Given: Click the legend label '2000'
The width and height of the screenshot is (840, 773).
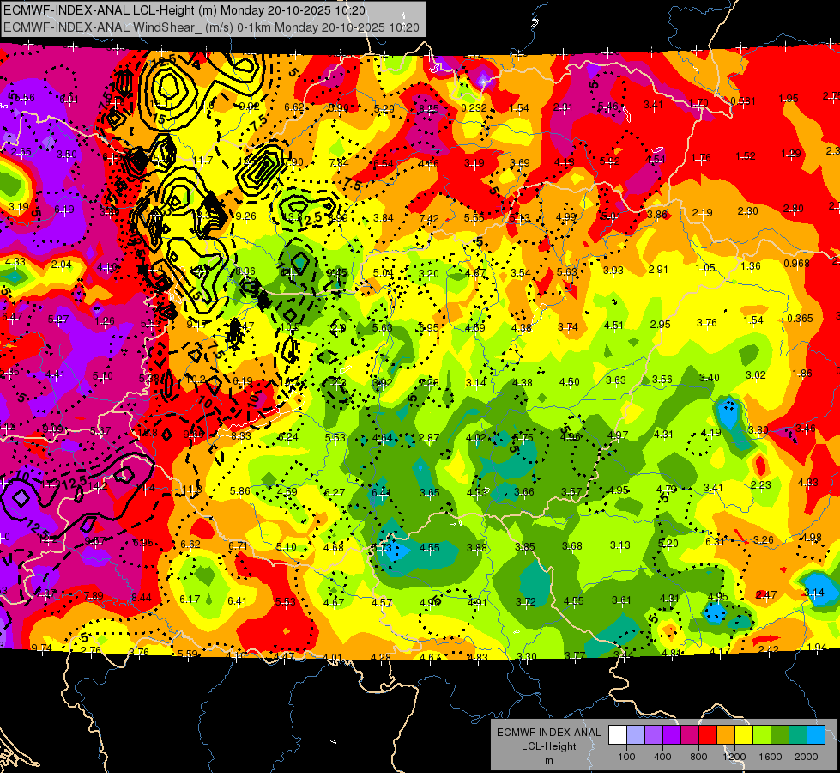Looking at the screenshot, I should [807, 757].
